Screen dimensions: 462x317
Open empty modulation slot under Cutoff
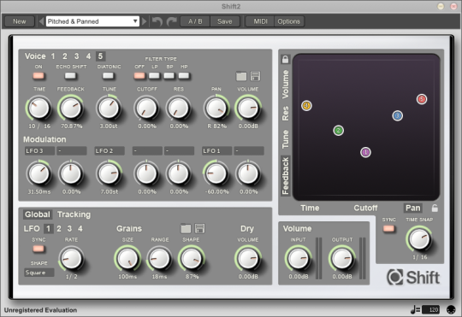(x=147, y=150)
